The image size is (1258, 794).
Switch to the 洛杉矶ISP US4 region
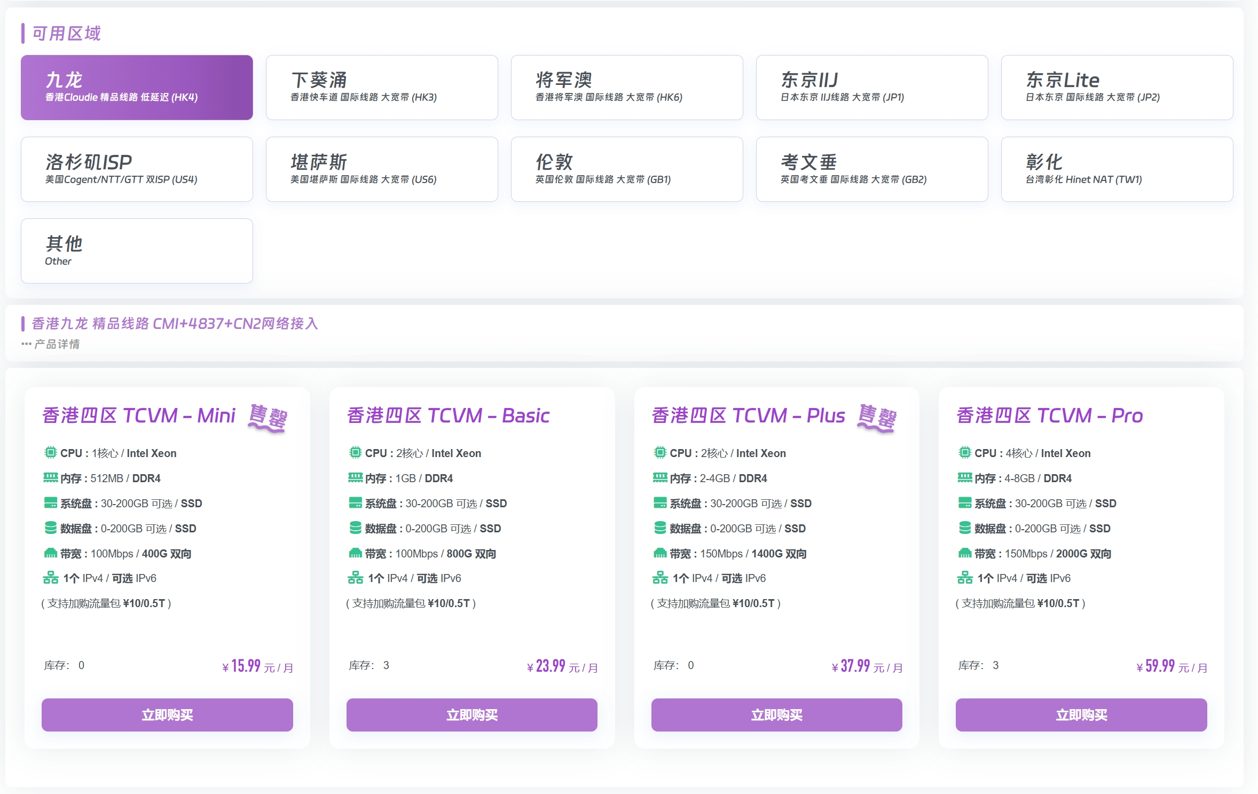pyautogui.click(x=137, y=169)
